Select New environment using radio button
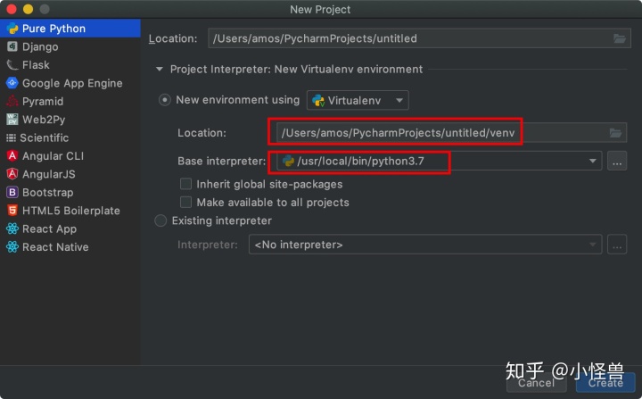 [x=165, y=100]
